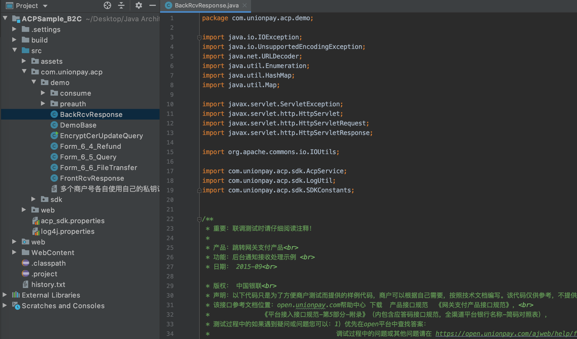Click the External Libraries icon

click(x=16, y=295)
